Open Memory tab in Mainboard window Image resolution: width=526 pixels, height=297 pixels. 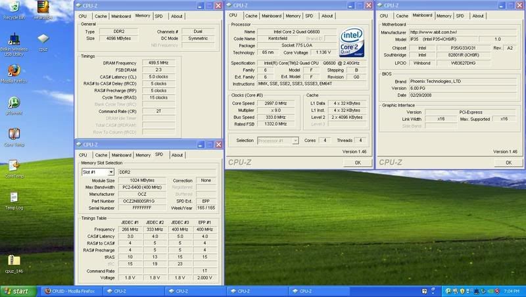tap(444, 16)
